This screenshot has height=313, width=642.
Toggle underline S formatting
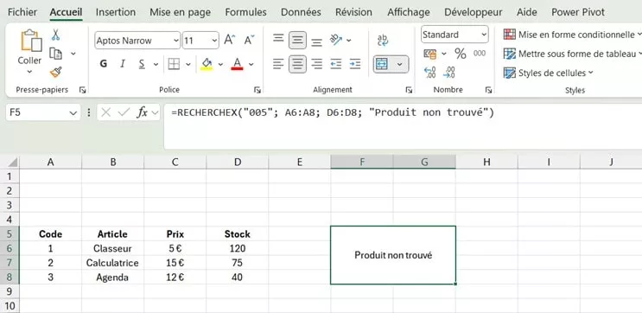tap(142, 64)
